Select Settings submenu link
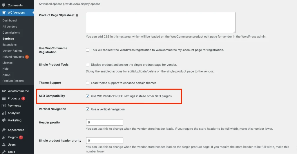 [x=8, y=39]
